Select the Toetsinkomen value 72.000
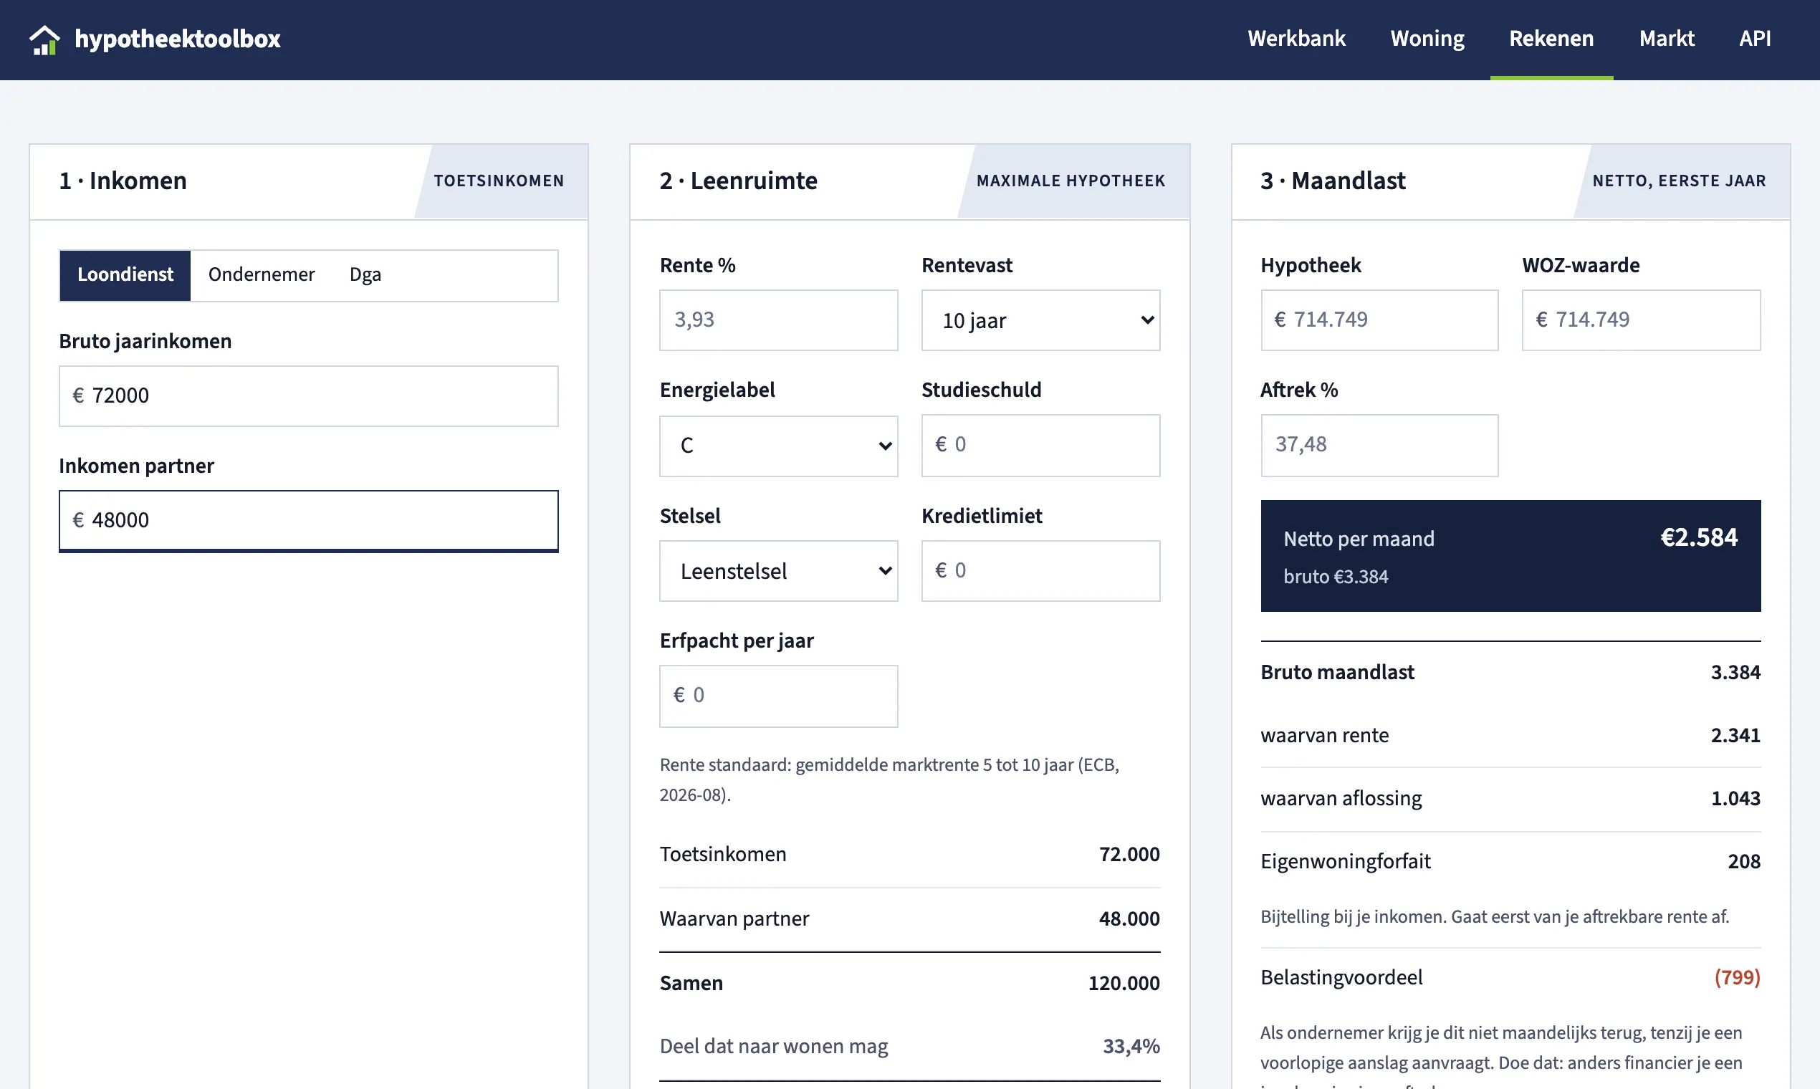Screen dimensions: 1820x1089 click(1129, 854)
